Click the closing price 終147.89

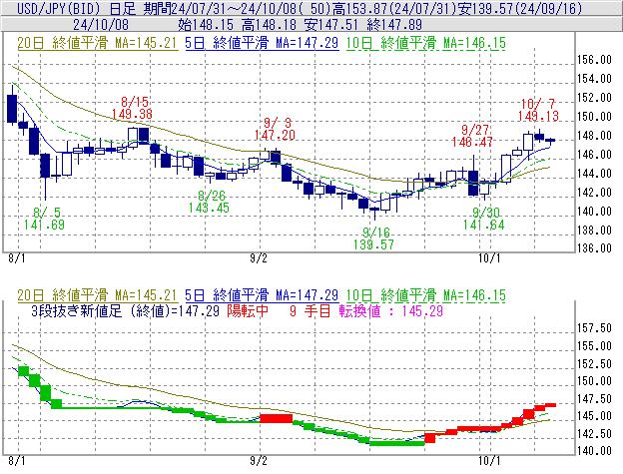click(394, 25)
